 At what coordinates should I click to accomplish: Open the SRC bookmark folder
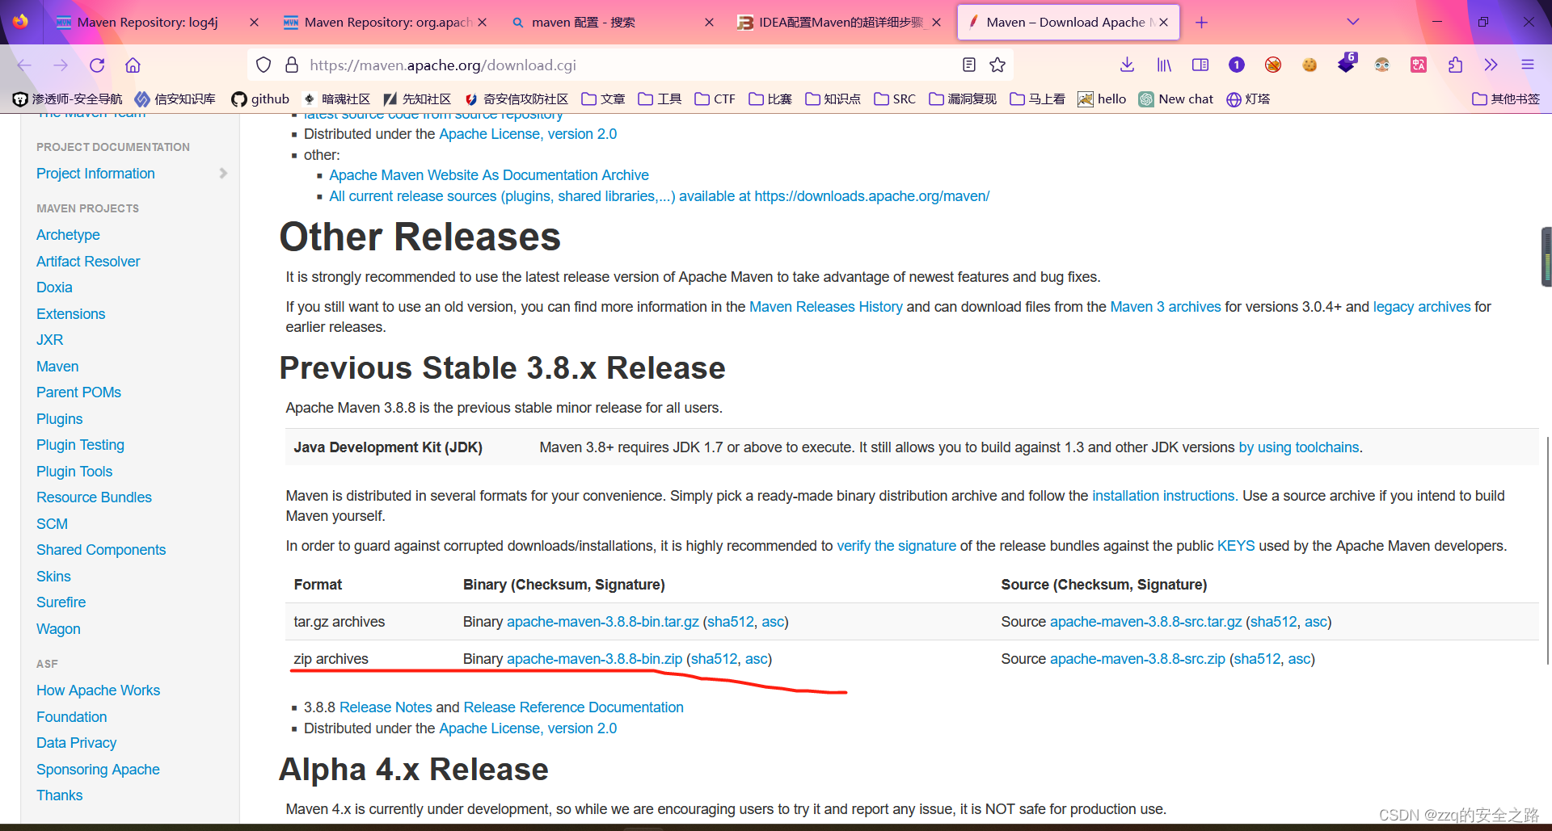point(895,99)
